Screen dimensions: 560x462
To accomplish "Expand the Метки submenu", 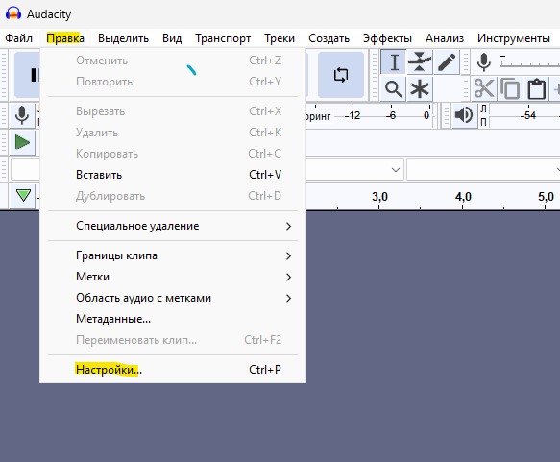I will [173, 277].
